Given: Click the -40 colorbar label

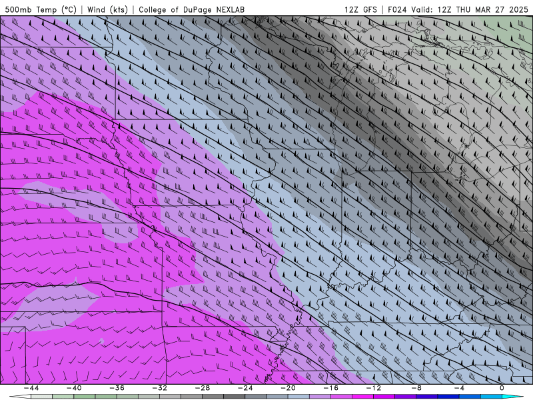Looking at the screenshot, I should [74, 388].
